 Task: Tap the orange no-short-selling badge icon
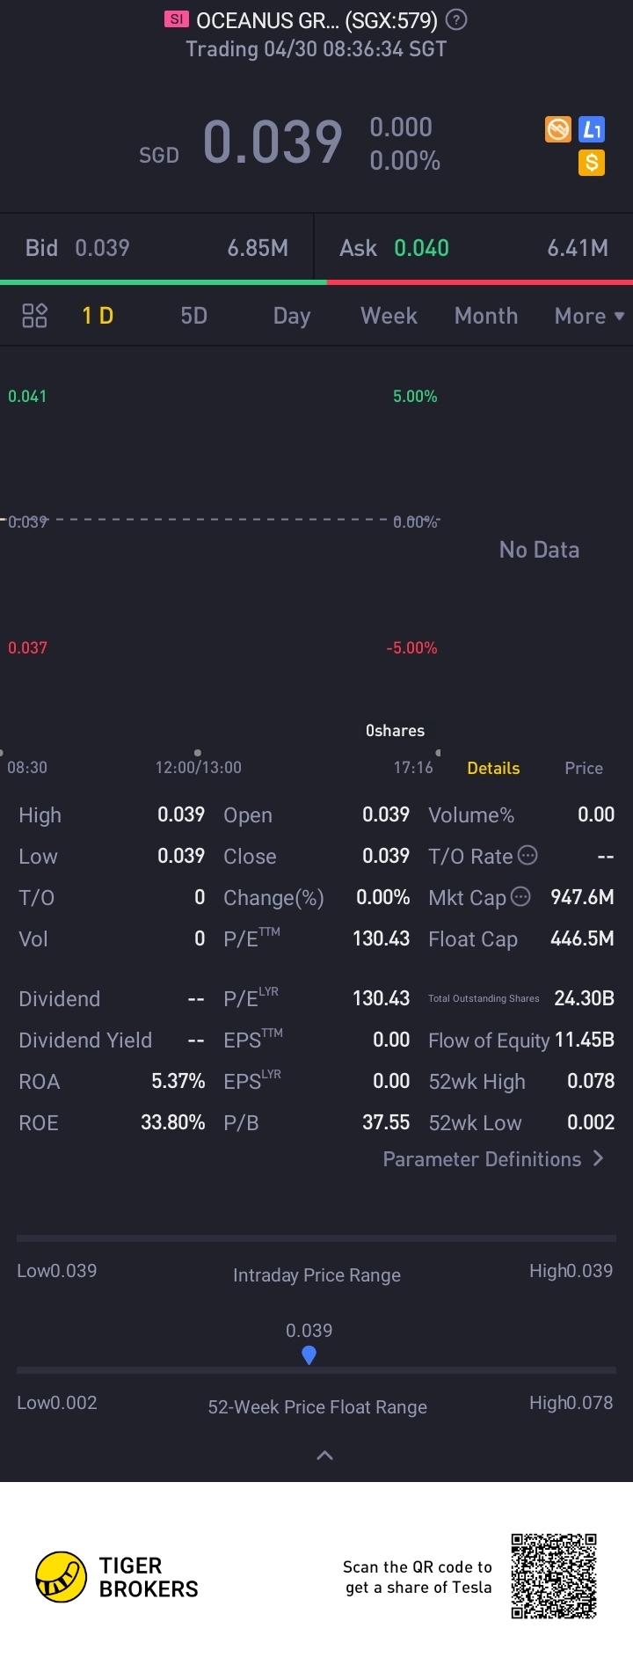(558, 130)
